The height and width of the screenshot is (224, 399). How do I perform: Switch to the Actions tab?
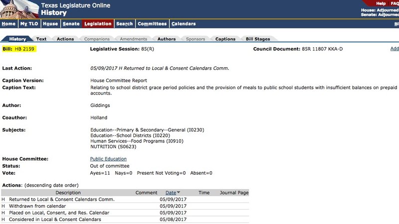pyautogui.click(x=65, y=39)
